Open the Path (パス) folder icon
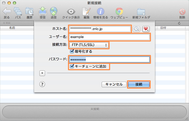This screenshot has height=121, width=189. (x=18, y=11)
